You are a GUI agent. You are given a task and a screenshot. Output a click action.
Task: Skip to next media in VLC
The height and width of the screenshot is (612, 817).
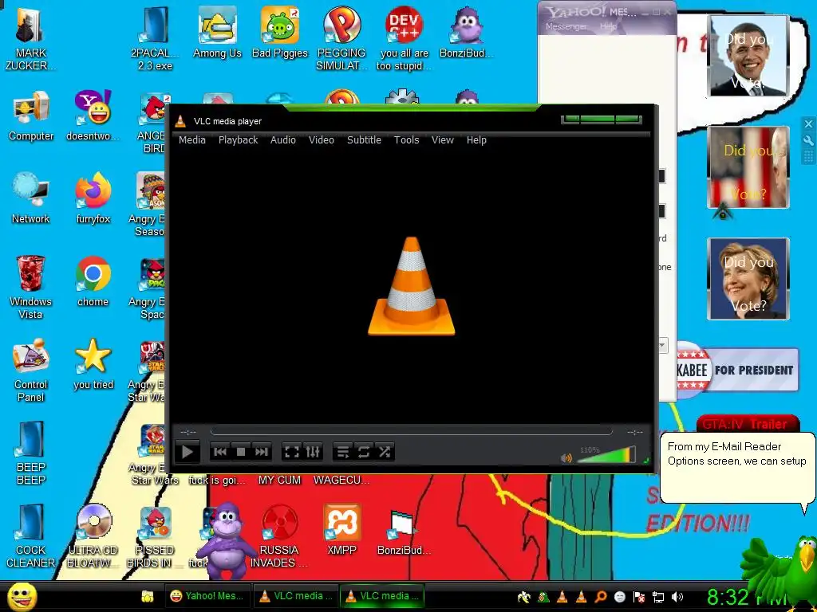click(262, 452)
